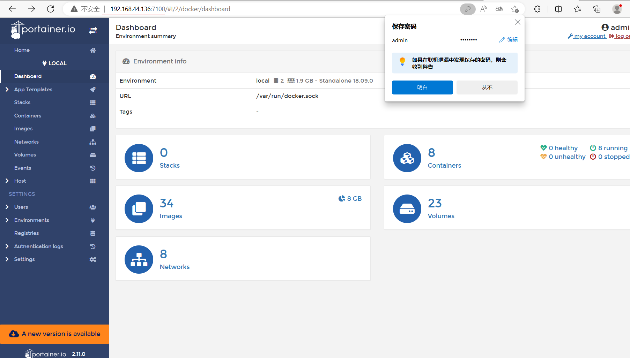Open the browser profile avatar

point(617,9)
